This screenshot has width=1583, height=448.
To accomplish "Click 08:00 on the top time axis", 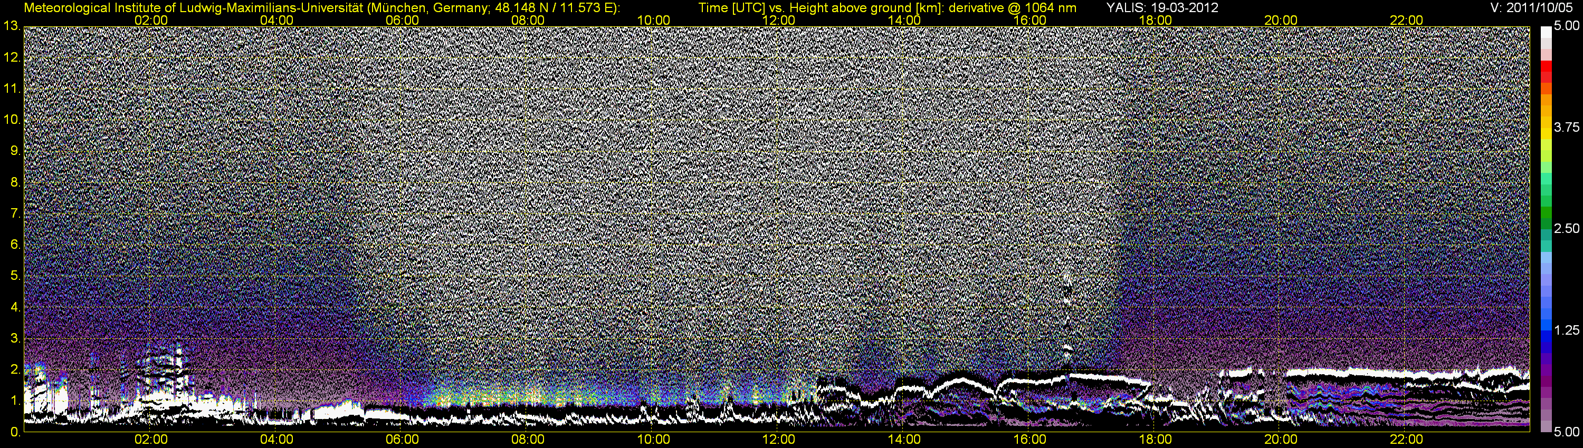I will 528,20.
